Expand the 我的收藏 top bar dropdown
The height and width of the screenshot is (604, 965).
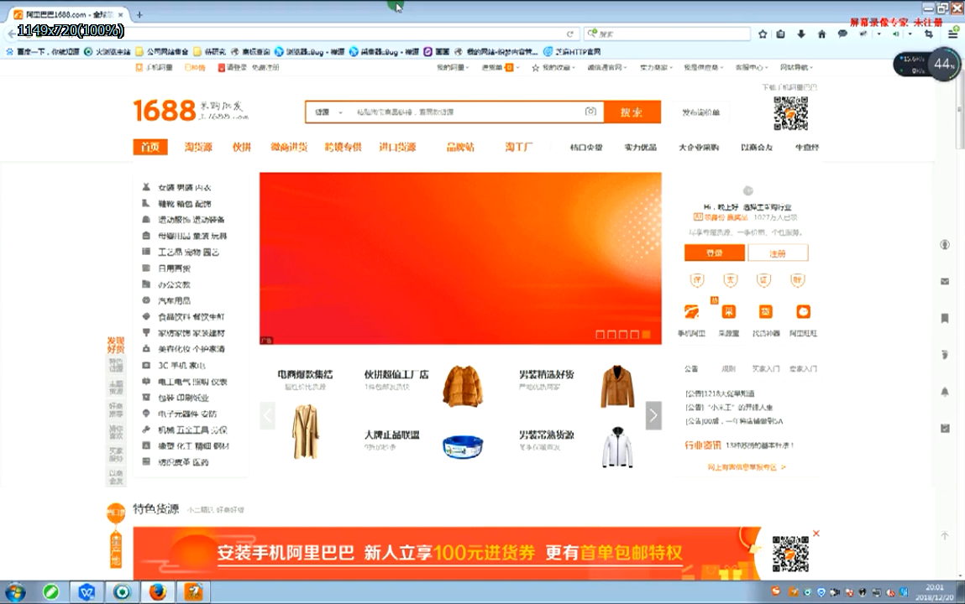(553, 68)
